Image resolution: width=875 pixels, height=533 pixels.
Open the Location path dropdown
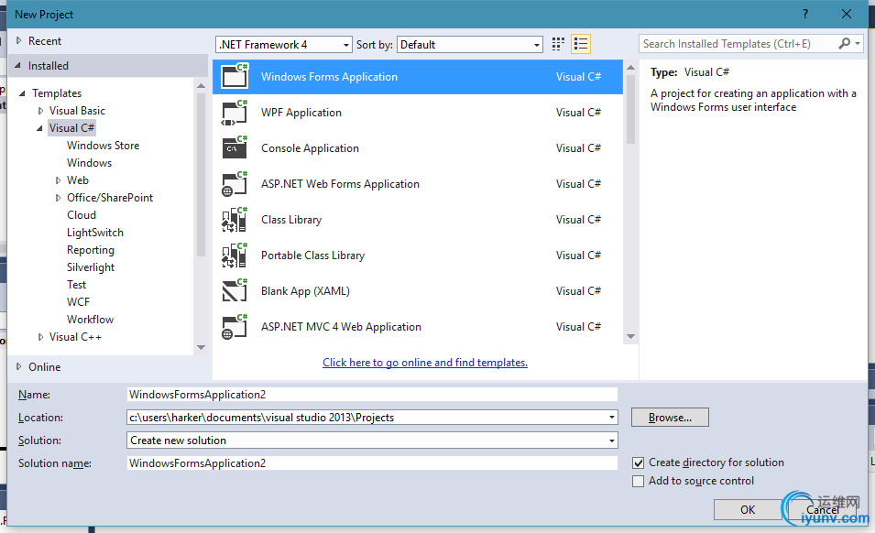(x=612, y=417)
